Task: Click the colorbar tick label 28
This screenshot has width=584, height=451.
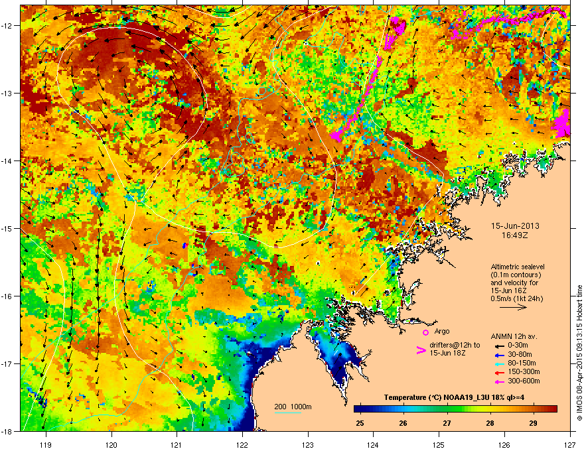Action: 490,423
